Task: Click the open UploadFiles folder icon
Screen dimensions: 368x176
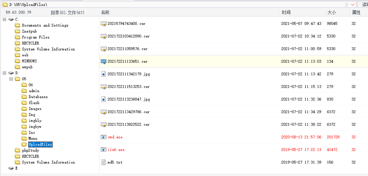Action: [24, 144]
